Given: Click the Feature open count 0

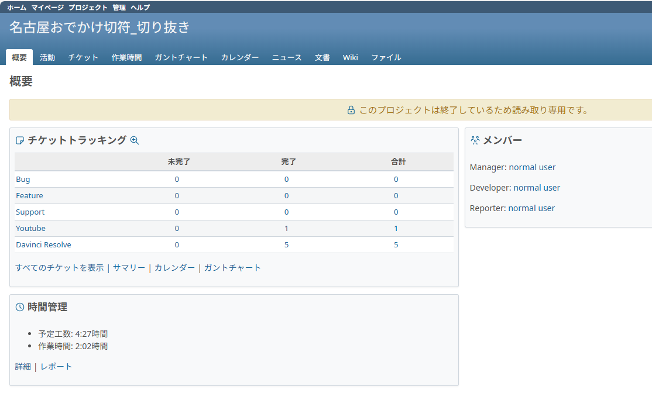Looking at the screenshot, I should point(177,196).
